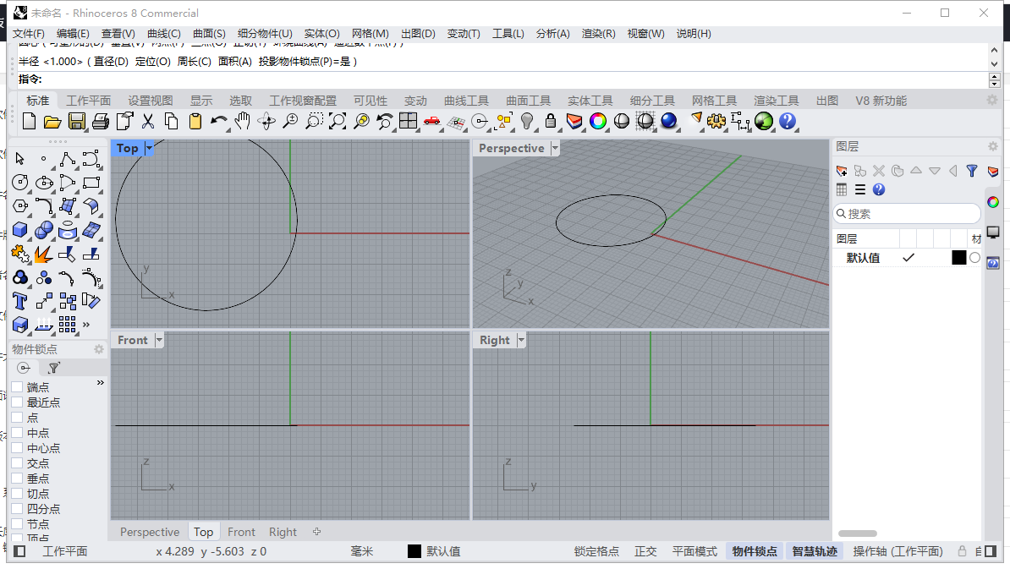The width and height of the screenshot is (1010, 569).
Task: Click the Copy icon
Action: [x=172, y=121]
